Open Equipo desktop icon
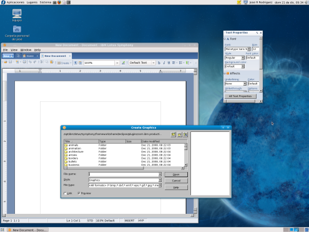 point(17,16)
